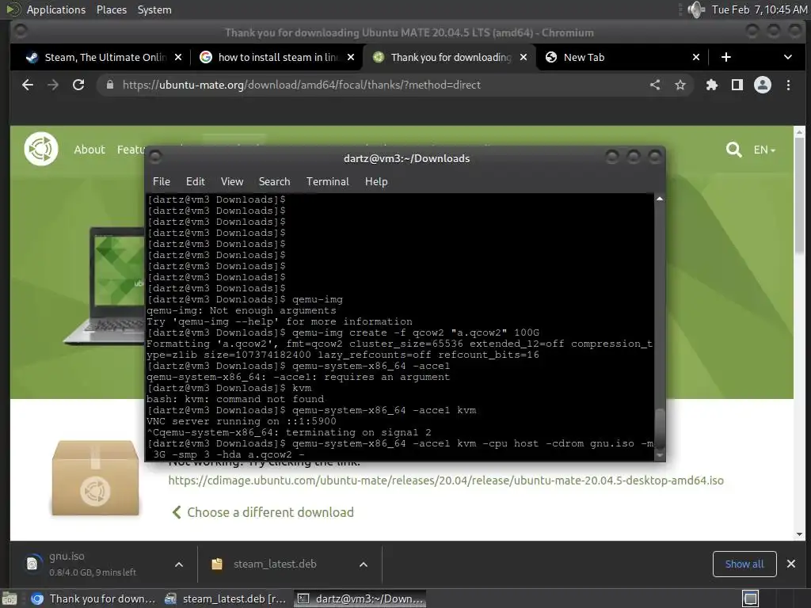This screenshot has height=608, width=811.
Task: Click the Chromium forward arrow
Action: click(x=53, y=85)
